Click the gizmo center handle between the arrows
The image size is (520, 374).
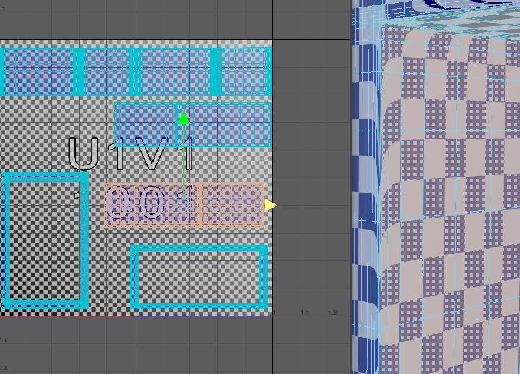pyautogui.click(x=183, y=205)
